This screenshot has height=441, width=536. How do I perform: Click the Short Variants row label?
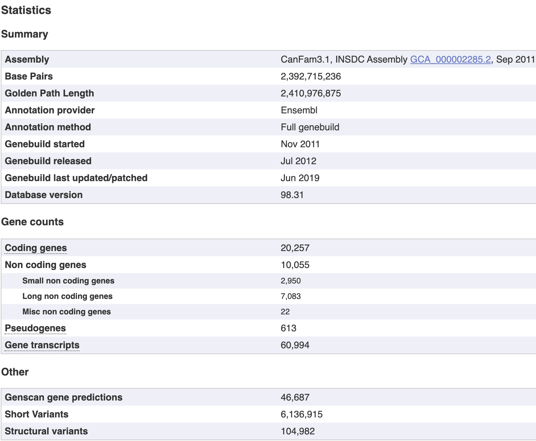pyautogui.click(x=36, y=414)
